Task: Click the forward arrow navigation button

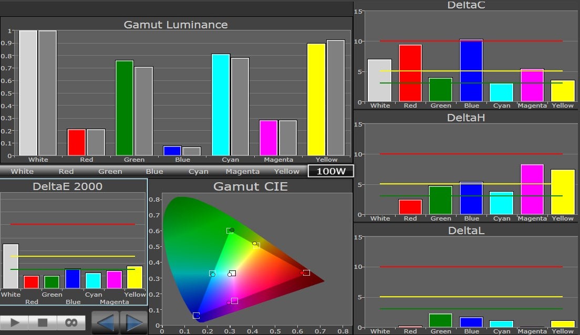Action: coord(133,322)
